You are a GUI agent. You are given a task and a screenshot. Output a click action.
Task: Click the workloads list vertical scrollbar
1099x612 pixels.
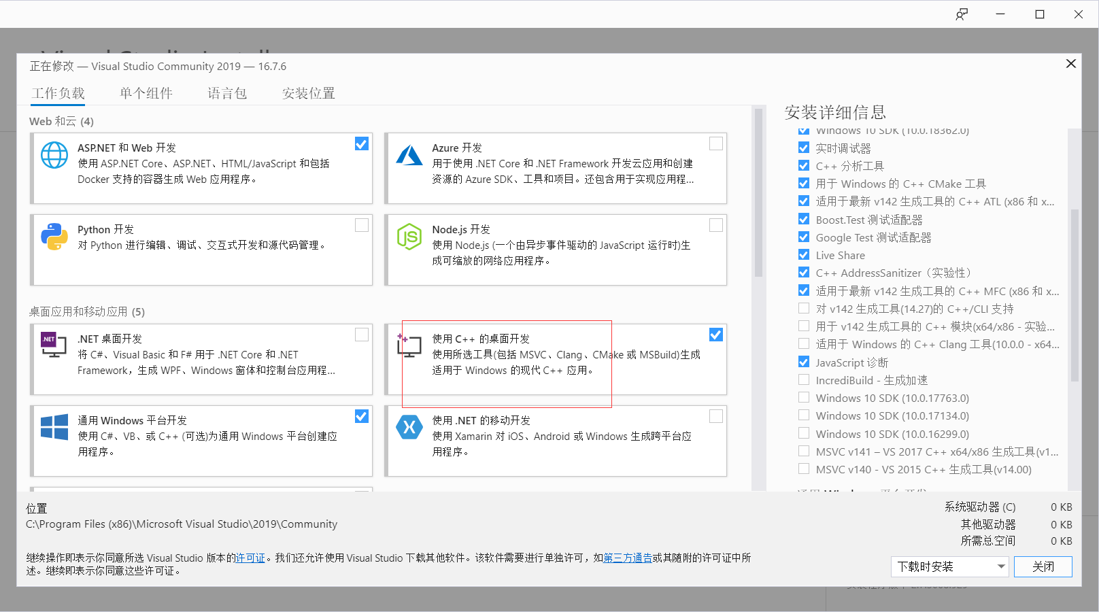pyautogui.click(x=759, y=192)
